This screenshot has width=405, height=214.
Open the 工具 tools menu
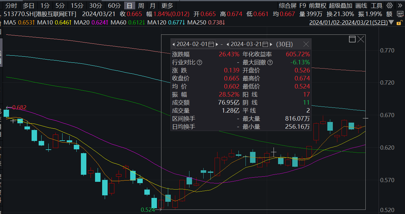tap(376, 5)
